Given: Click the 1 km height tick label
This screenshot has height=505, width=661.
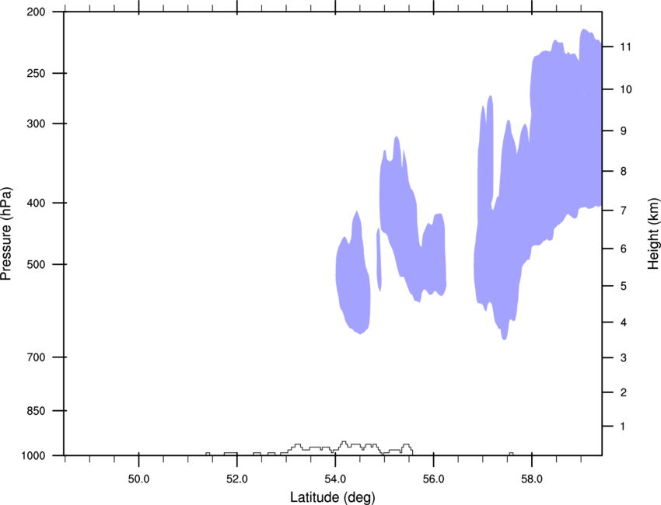Looking at the screenshot, I should (623, 427).
